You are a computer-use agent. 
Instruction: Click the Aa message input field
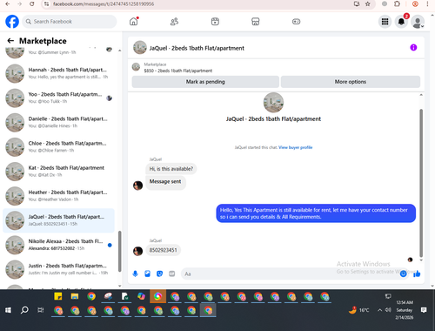290,274
